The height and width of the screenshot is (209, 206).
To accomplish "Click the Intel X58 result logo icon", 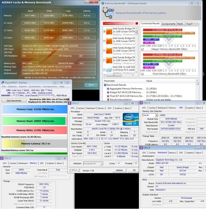I will [x=109, y=70].
